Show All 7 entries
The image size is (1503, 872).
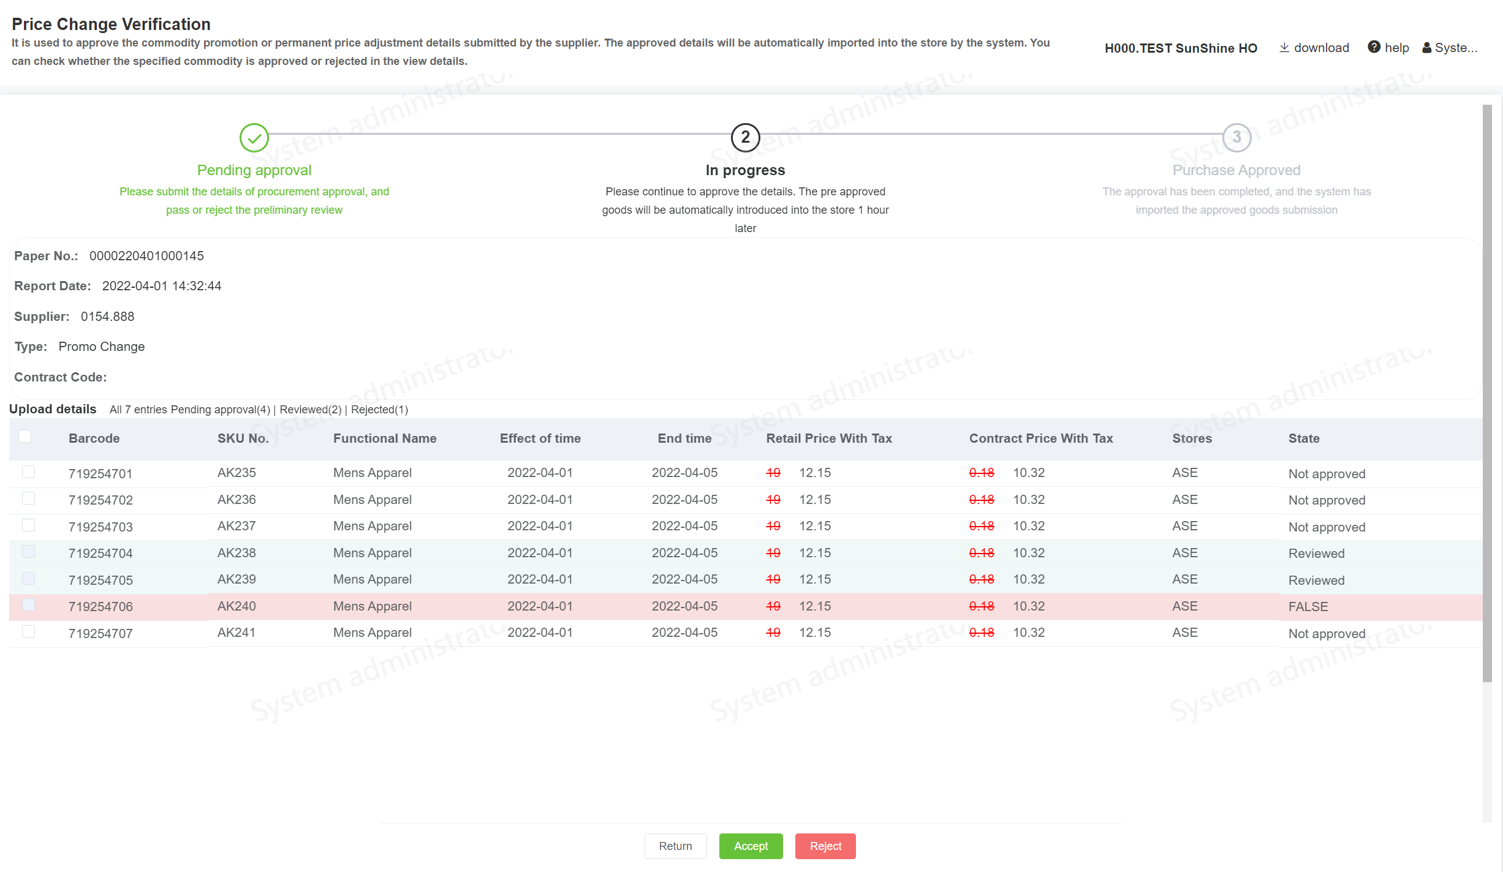tap(138, 410)
